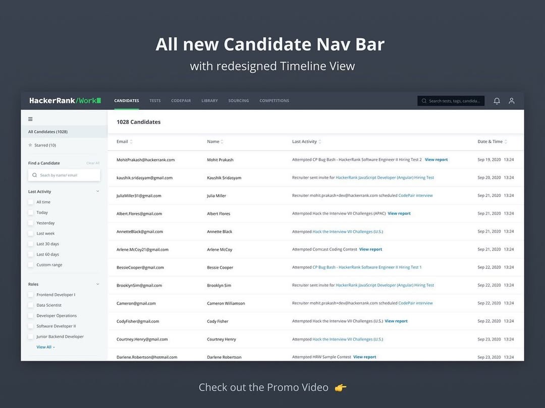
Task: Open the notifications bell icon
Action: point(497,101)
